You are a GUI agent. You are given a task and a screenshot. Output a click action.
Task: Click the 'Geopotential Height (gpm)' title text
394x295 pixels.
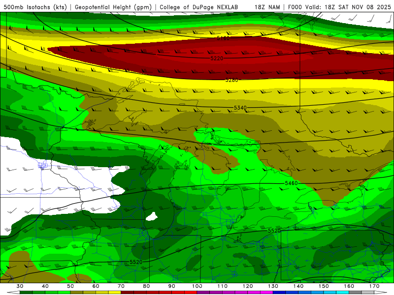(x=113, y=7)
